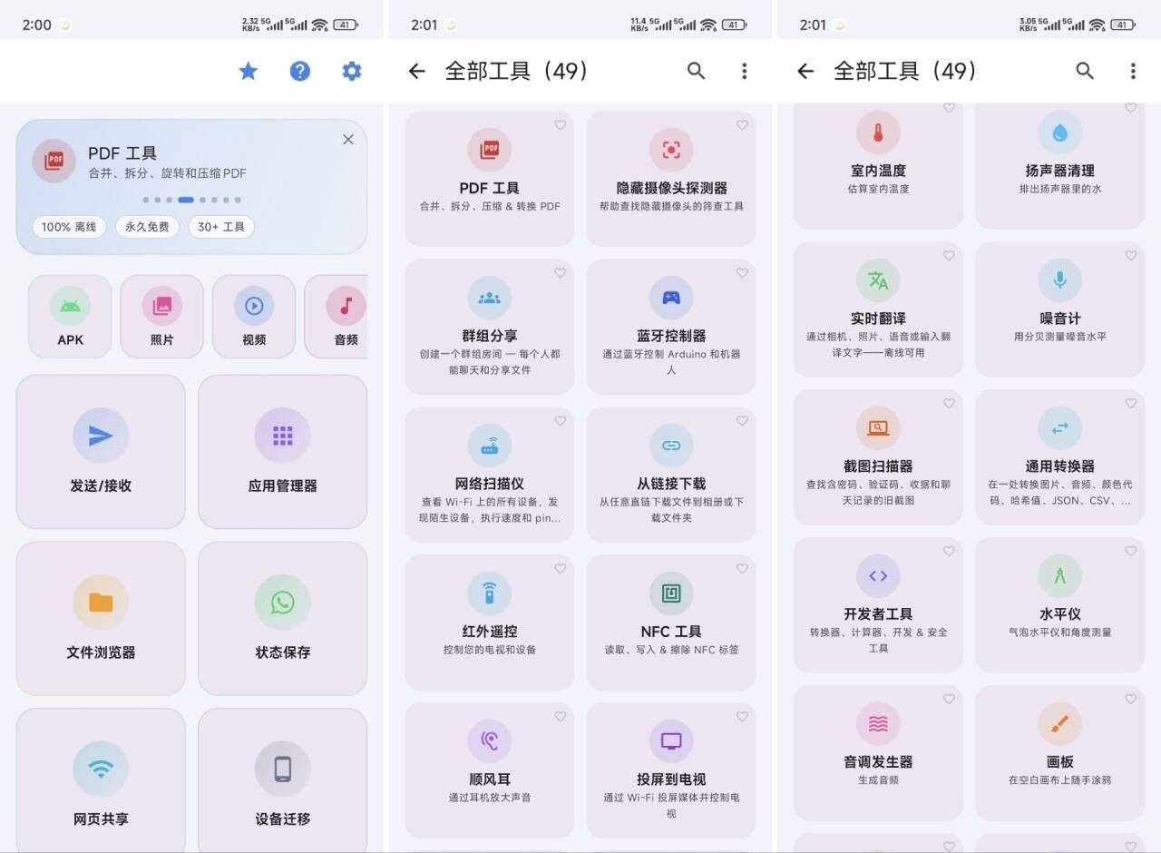Go back from right 全部工具 screen
The image size is (1161, 853).
pyautogui.click(x=805, y=71)
